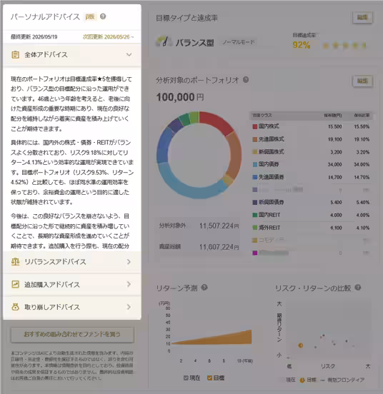The height and width of the screenshot is (394, 383).
Task: Click the 92% achievement rate value
Action: (302, 45)
